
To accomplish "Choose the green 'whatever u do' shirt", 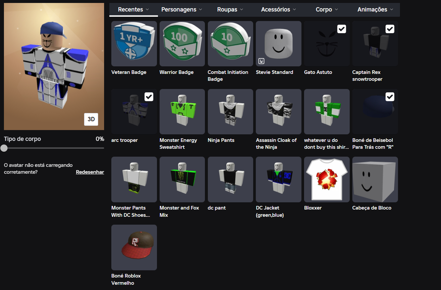I will tap(327, 112).
